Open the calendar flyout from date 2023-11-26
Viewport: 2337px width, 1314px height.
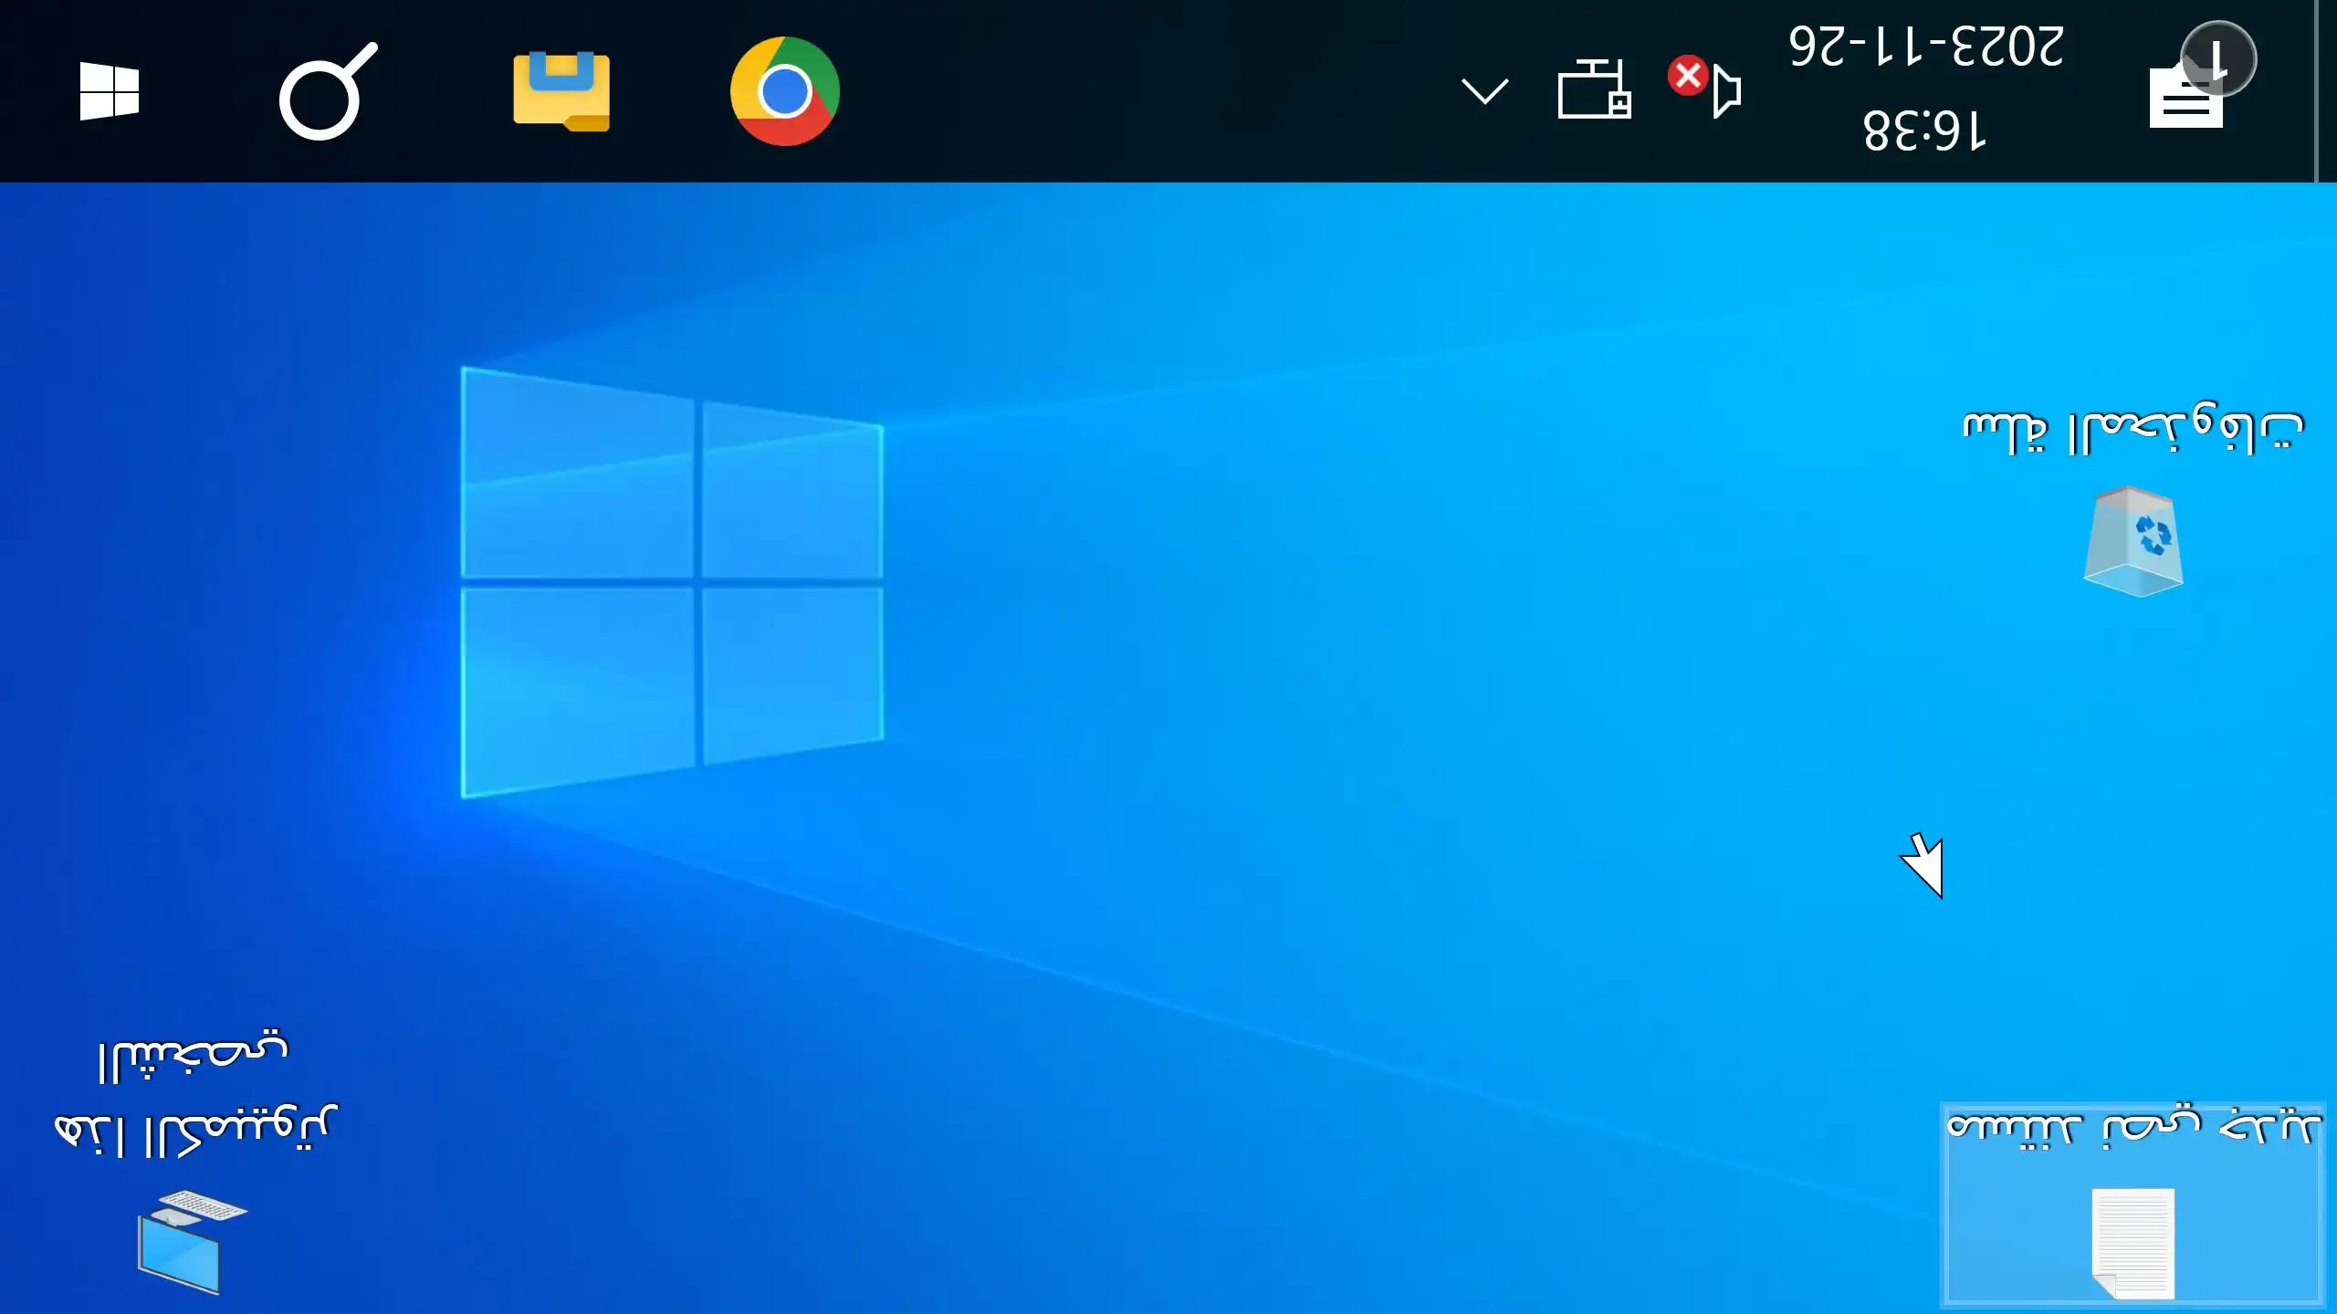[1924, 46]
